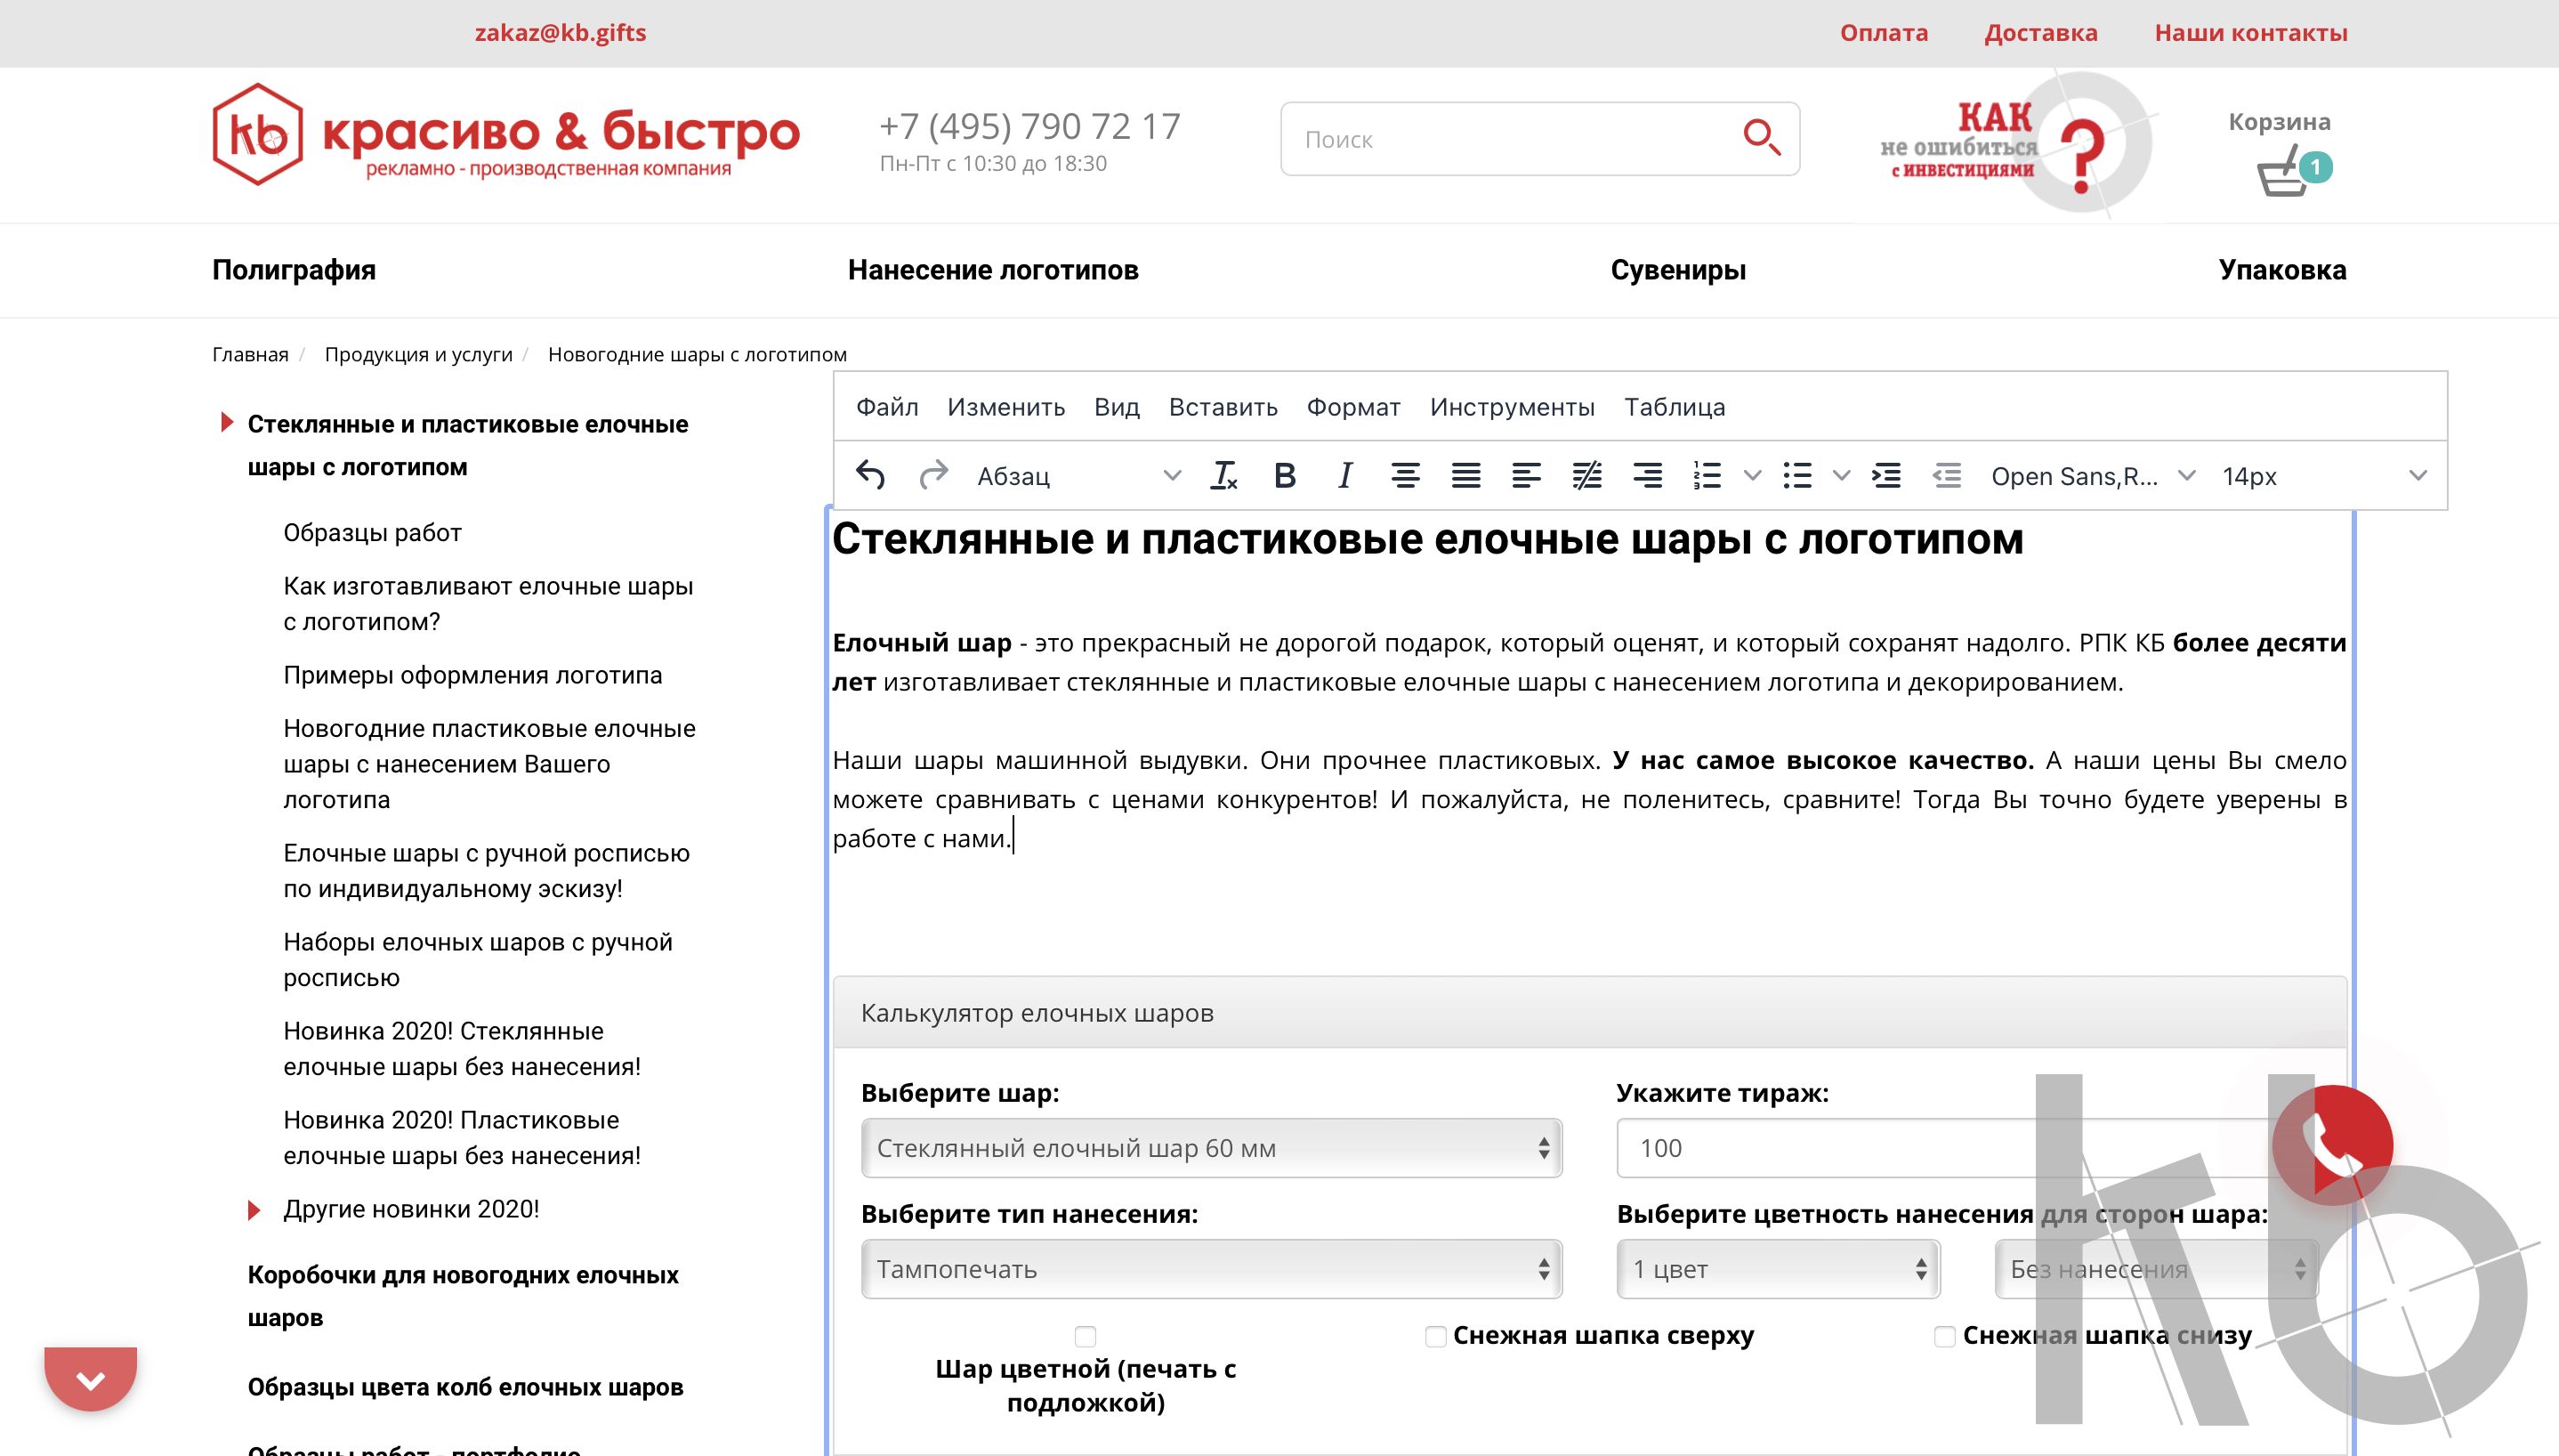Clear formatting with the Tx icon
Image resolution: width=2559 pixels, height=1456 pixels.
pos(1223,476)
